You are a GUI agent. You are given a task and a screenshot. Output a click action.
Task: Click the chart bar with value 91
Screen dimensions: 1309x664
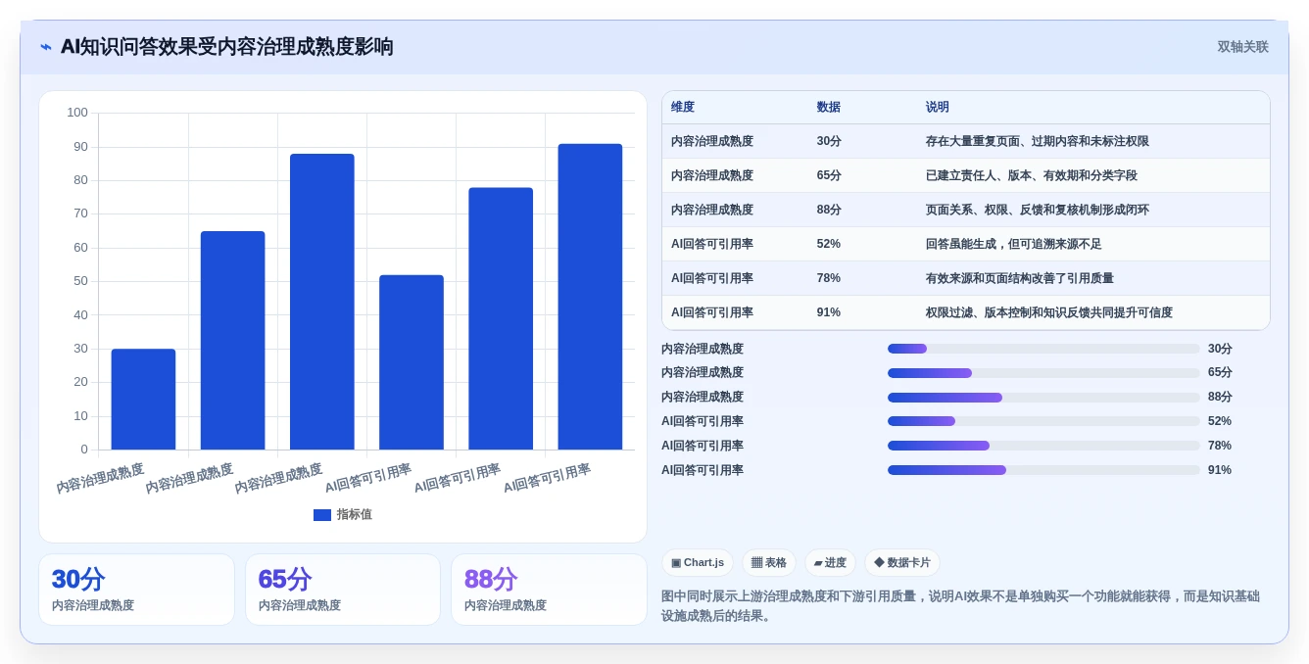[x=590, y=297]
